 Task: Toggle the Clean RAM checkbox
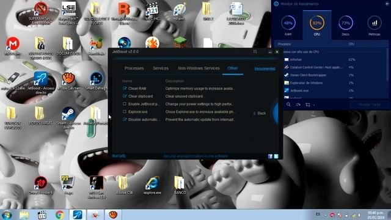pyautogui.click(x=125, y=88)
